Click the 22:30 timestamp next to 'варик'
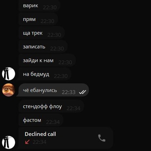 50,8
